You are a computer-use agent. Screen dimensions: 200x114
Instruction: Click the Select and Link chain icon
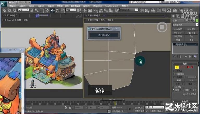coord(5,10)
